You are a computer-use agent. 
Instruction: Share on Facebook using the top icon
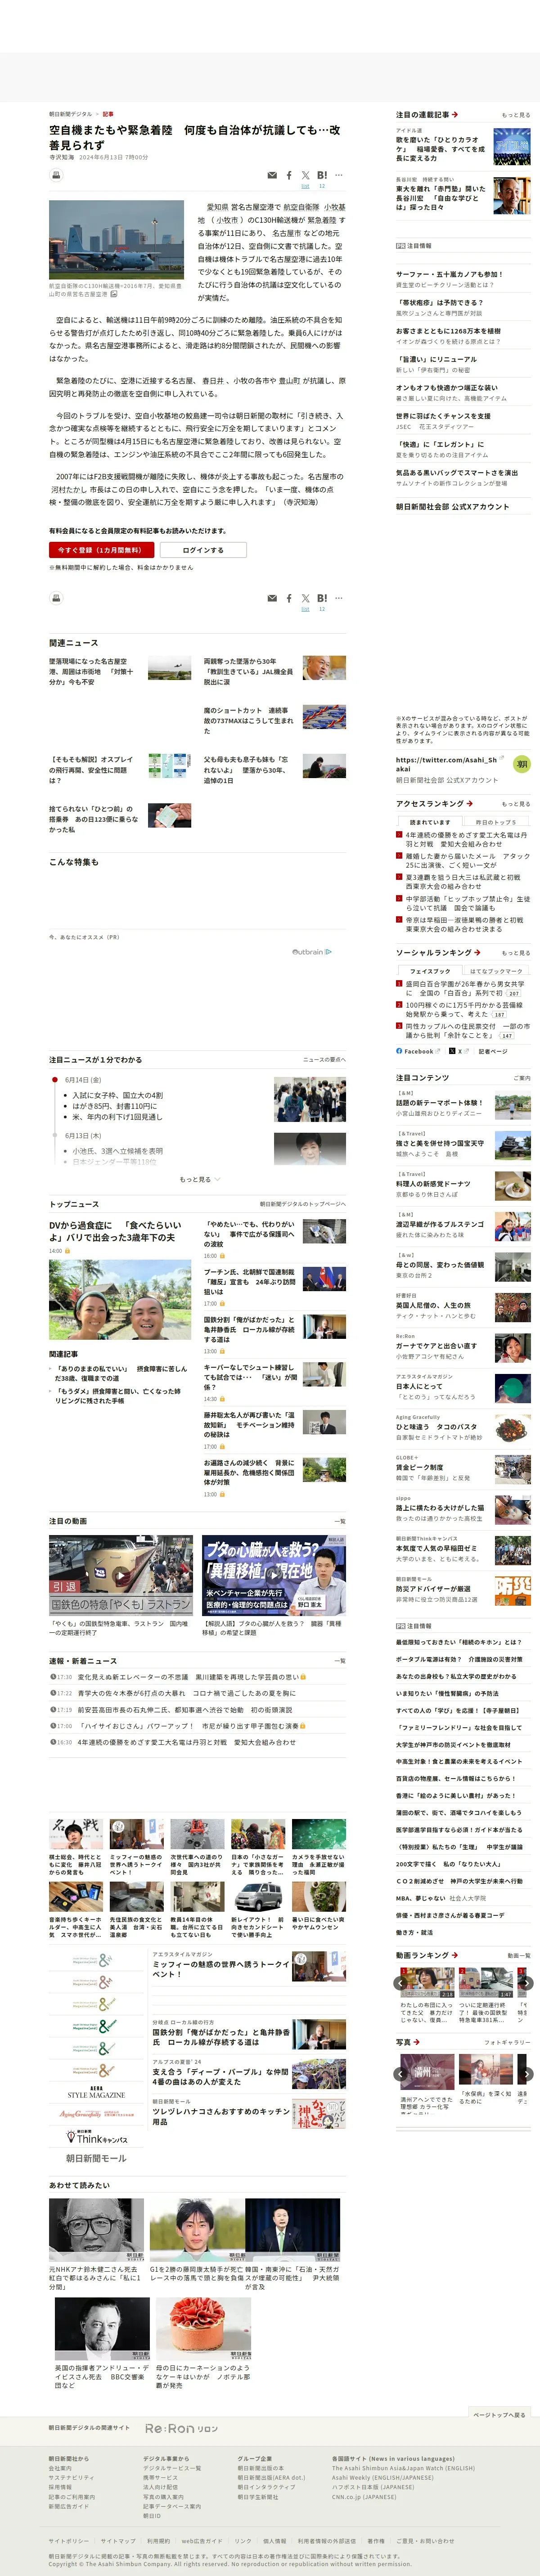(289, 175)
